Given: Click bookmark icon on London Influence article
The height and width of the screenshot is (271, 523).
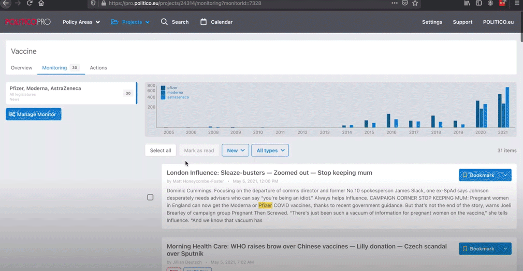Looking at the screenshot, I should click(x=464, y=175).
